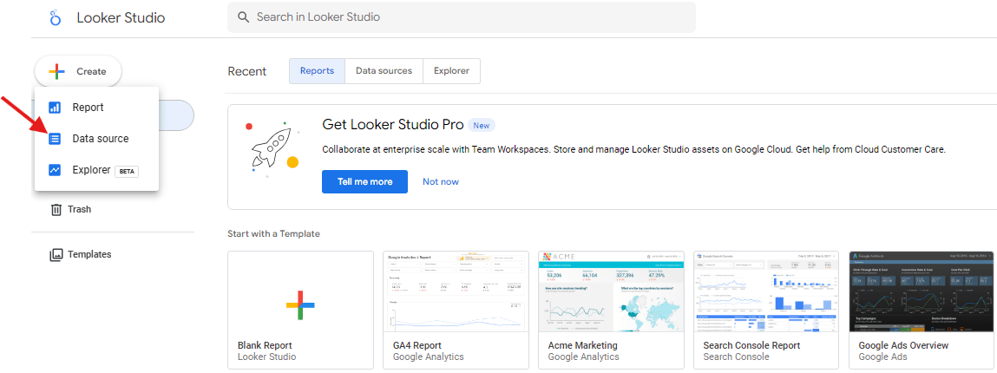Click the Report bar chart icon
Screen dimensions: 997x373
[x=55, y=108]
